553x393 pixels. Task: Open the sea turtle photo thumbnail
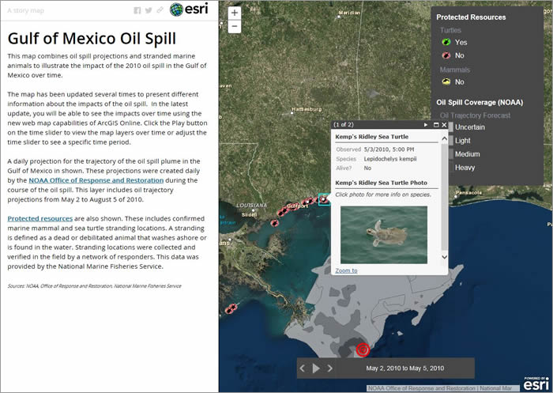pos(384,235)
